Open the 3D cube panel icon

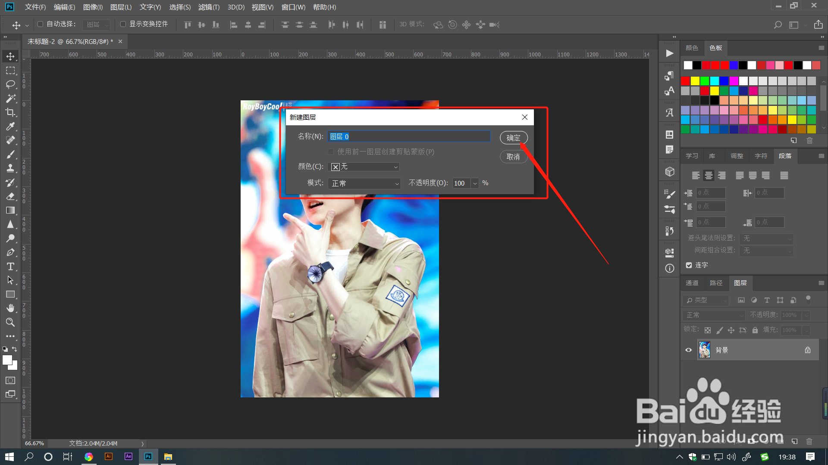(x=669, y=171)
